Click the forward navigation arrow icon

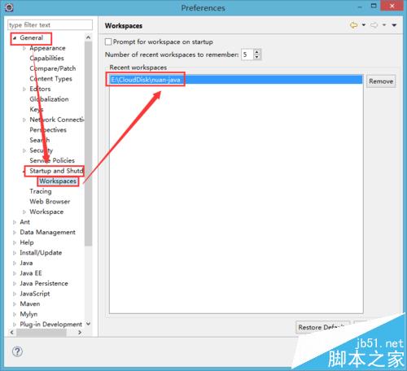point(374,25)
